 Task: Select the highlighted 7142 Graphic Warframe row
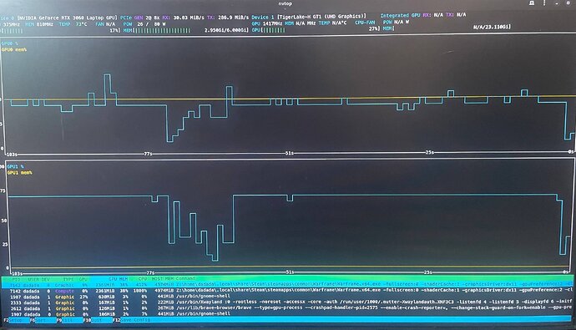288,285
